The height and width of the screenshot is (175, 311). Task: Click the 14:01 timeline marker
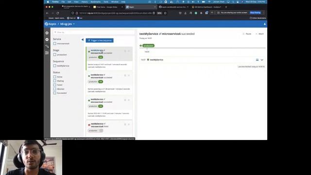[x=147, y=52]
